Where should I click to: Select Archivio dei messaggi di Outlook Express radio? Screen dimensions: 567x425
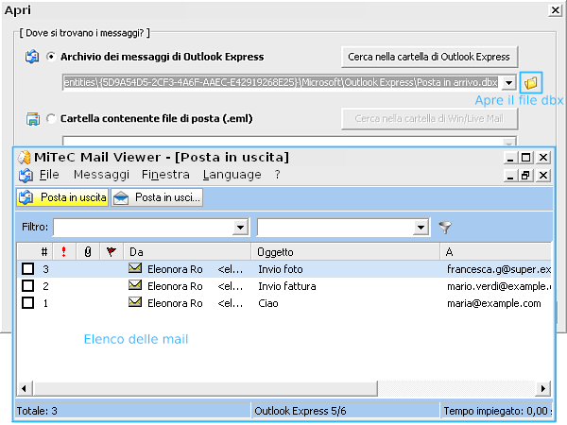(x=51, y=57)
